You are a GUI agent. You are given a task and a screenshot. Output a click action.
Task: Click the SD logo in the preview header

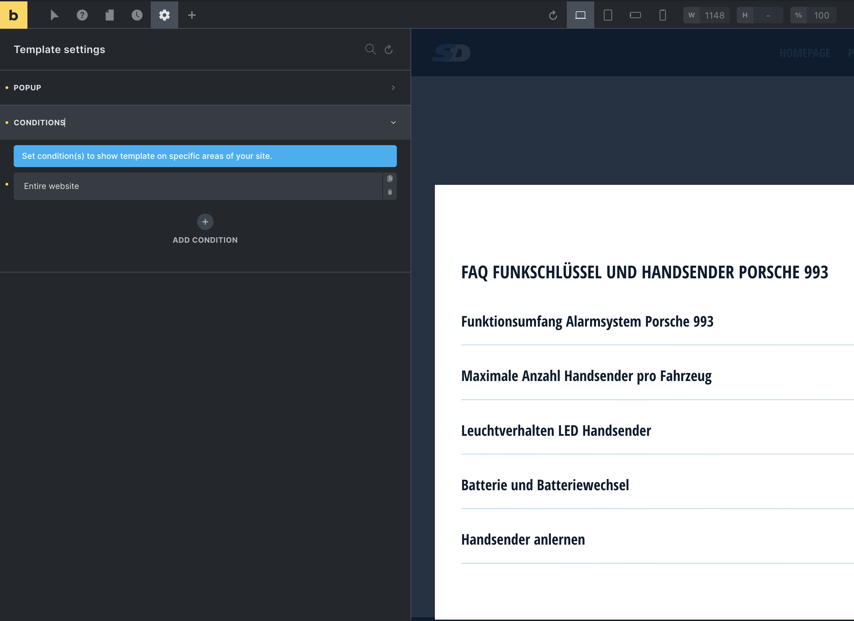(451, 53)
